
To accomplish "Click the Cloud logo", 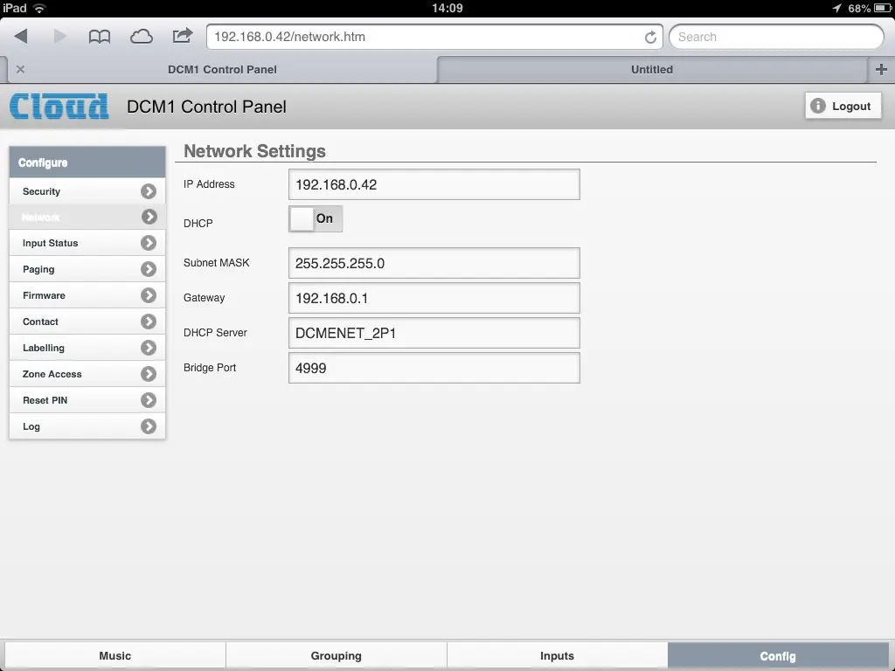I will [x=59, y=107].
